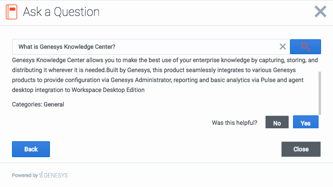Viewport: 333px width, 187px height.
Task: Go back using the Back button
Action: tap(31, 149)
